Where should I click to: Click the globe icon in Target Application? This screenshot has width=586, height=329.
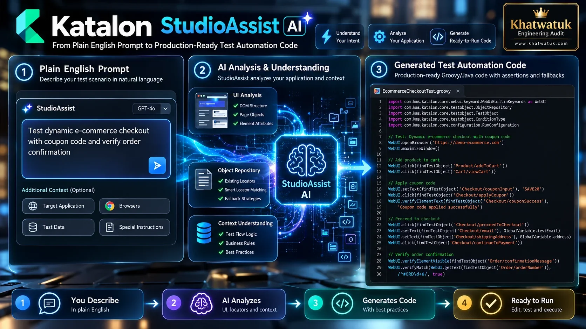click(x=33, y=206)
